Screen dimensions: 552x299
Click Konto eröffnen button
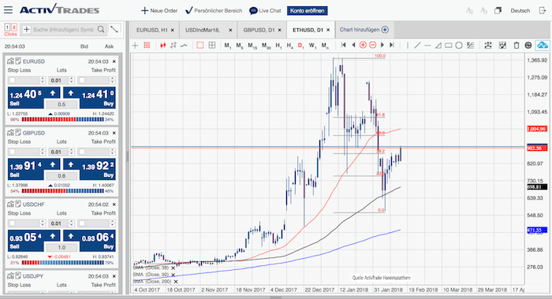coord(308,10)
